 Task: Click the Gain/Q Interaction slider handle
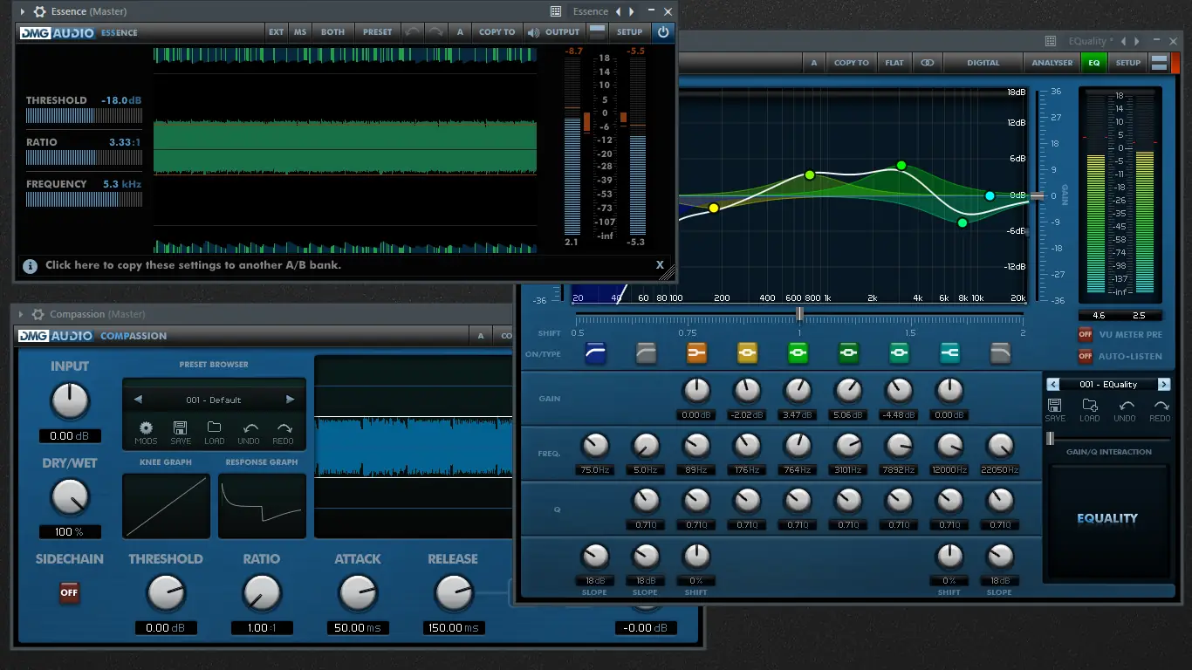pos(1050,438)
